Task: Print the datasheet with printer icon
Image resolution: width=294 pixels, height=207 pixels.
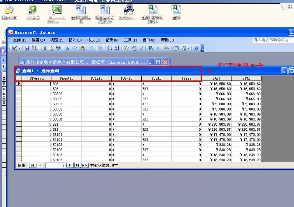Action: 44,48
